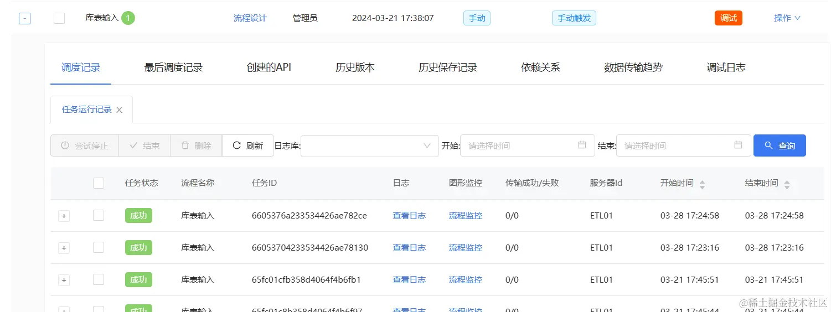Viewport: 831px width, 312px height.
Task: Check the row for task 65fc01cfb358d4064f4b6fb1
Action: [99, 279]
